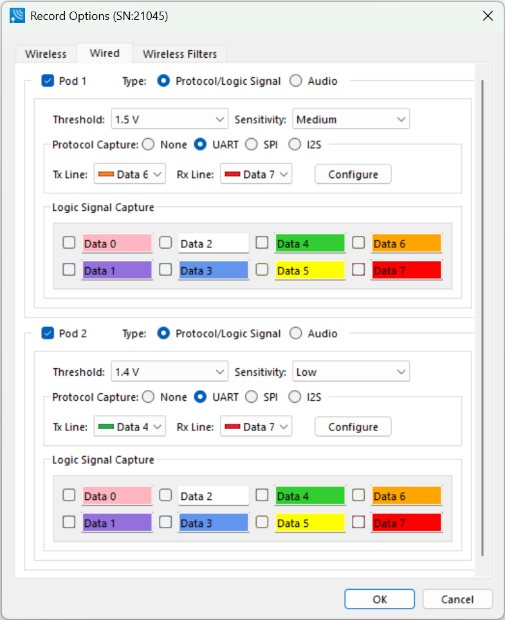The width and height of the screenshot is (505, 620).
Task: Choose SPI protocol capture for Pod 2
Action: tap(252, 396)
